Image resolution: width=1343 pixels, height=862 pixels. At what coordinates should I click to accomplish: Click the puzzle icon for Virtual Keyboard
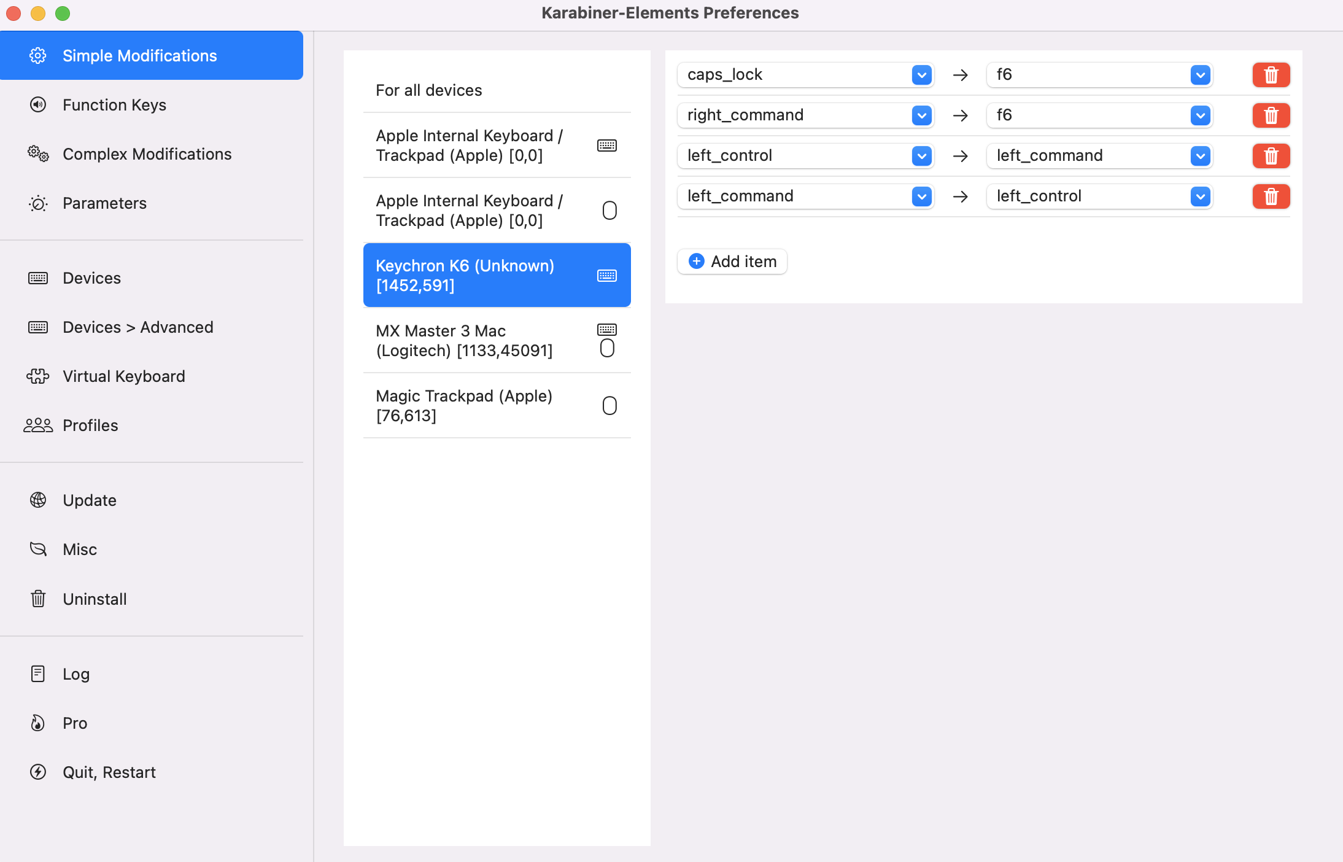tap(38, 376)
